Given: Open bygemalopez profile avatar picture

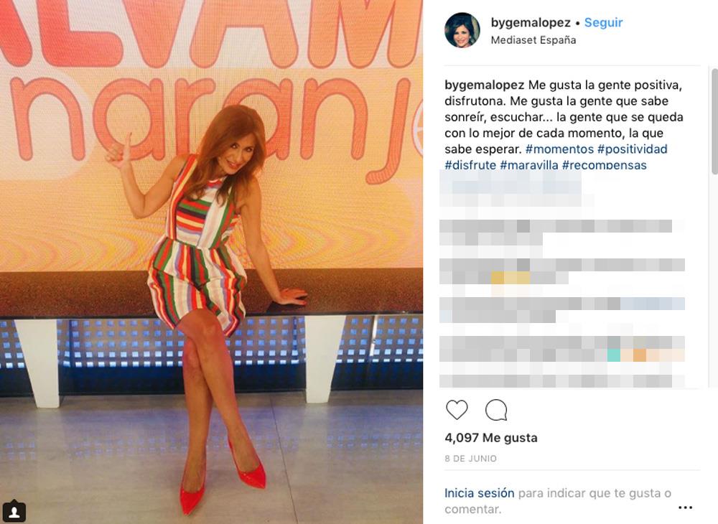Looking at the screenshot, I should coord(462,30).
